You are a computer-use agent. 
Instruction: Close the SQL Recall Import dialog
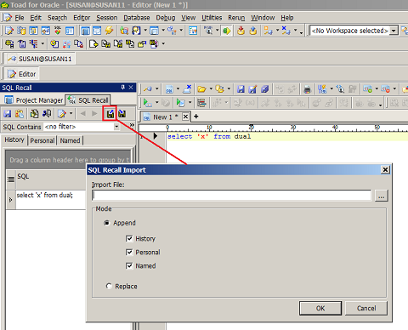[x=385, y=170]
